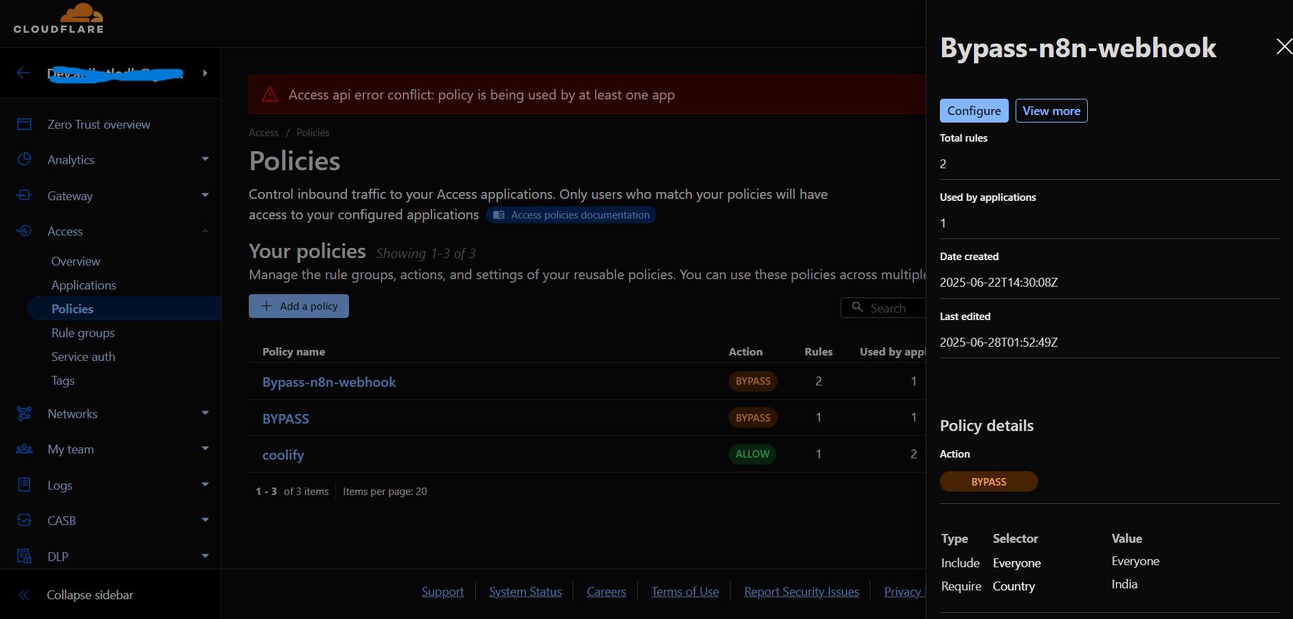The width and height of the screenshot is (1293, 619).
Task: Open the Terms of Use footer link
Action: point(685,592)
